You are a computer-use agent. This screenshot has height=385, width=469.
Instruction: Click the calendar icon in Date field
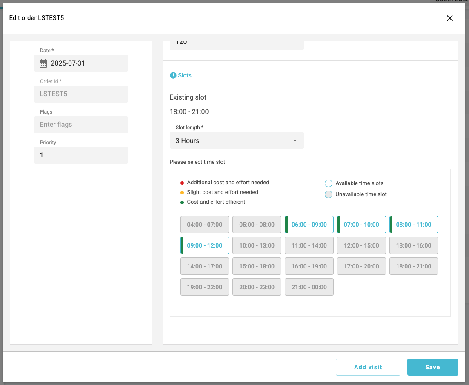click(43, 63)
